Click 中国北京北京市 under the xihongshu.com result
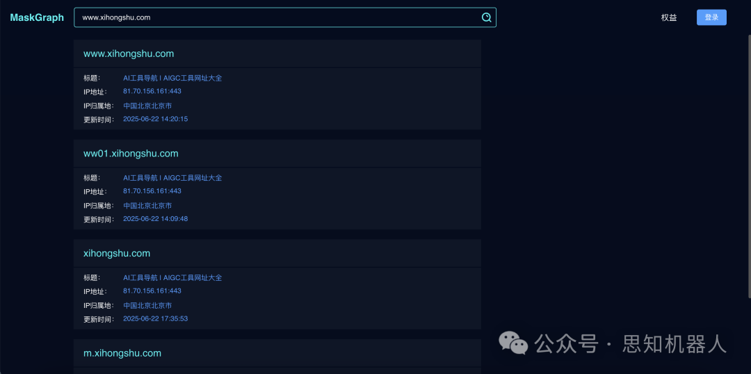This screenshot has height=374, width=751. (147, 305)
